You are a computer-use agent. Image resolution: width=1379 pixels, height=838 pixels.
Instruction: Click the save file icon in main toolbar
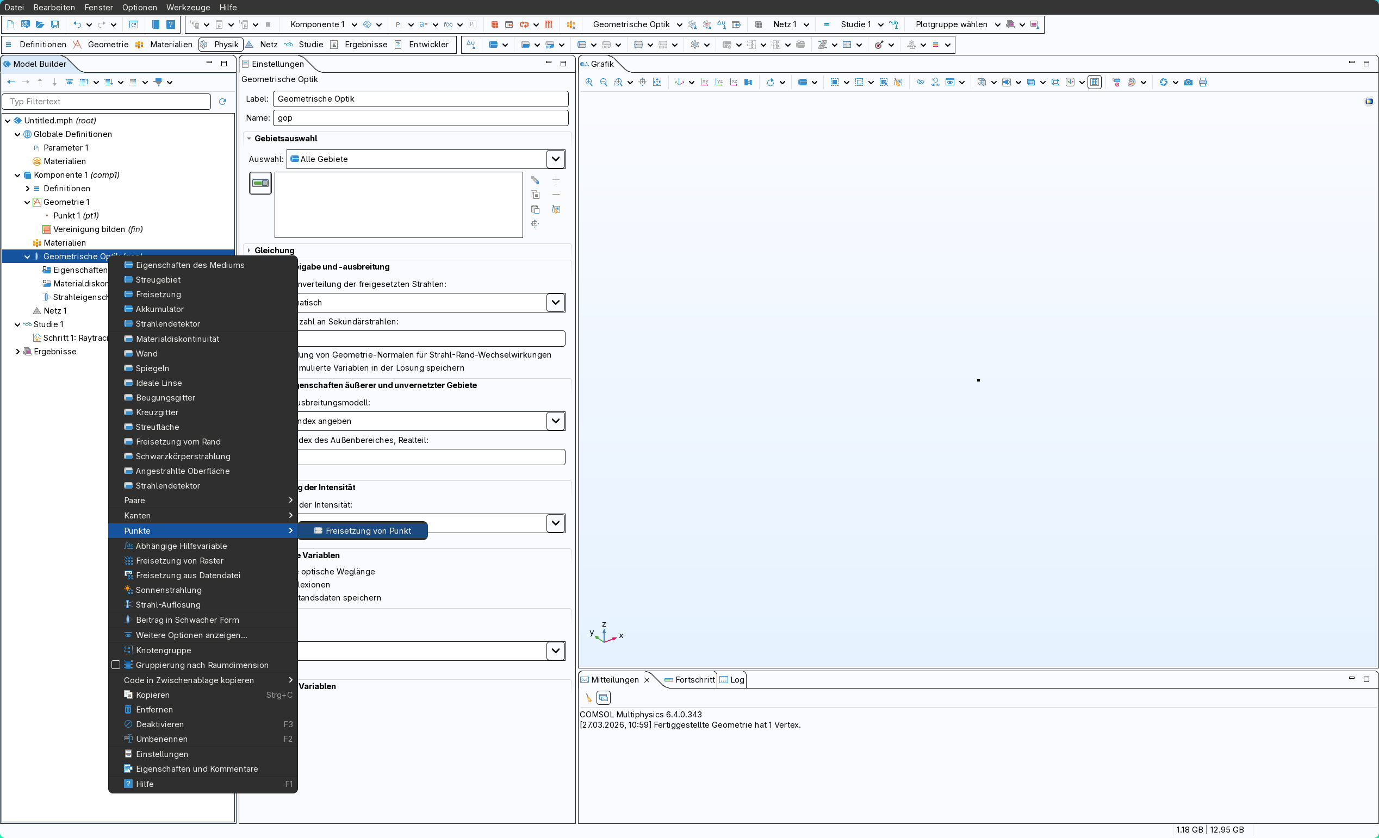[x=55, y=24]
